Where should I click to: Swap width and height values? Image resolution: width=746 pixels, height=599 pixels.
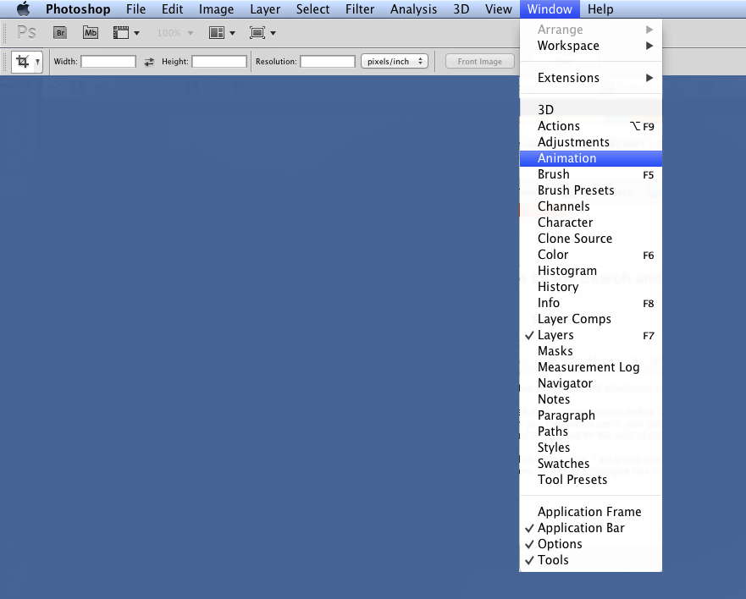coord(149,62)
